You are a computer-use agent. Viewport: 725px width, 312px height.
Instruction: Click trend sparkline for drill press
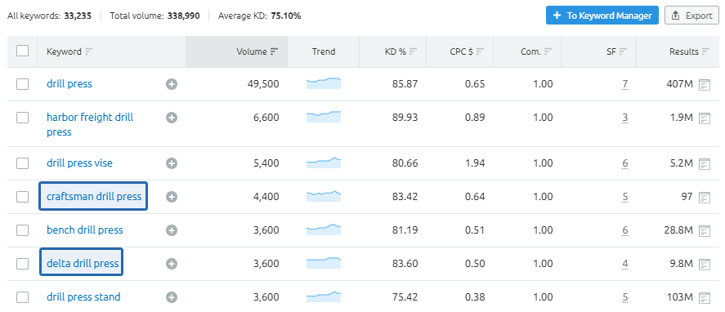(323, 83)
